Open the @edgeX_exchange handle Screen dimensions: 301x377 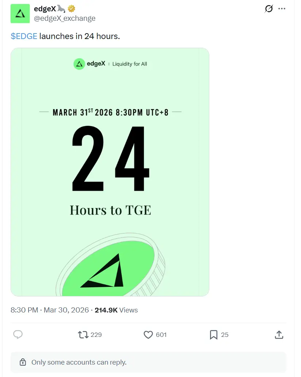[65, 18]
